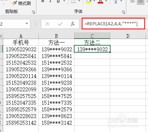This screenshot has height=132, width=148.
Task: Select the active column C cell 139****9032
Action: 92,49
